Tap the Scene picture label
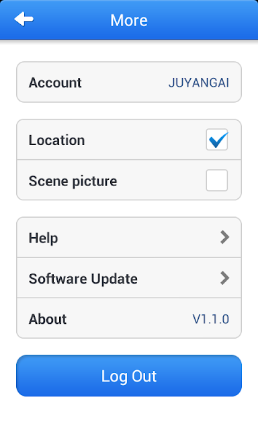This screenshot has height=430, width=258. (73, 181)
